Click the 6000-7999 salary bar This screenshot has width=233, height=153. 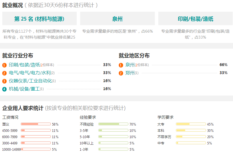(36, 136)
